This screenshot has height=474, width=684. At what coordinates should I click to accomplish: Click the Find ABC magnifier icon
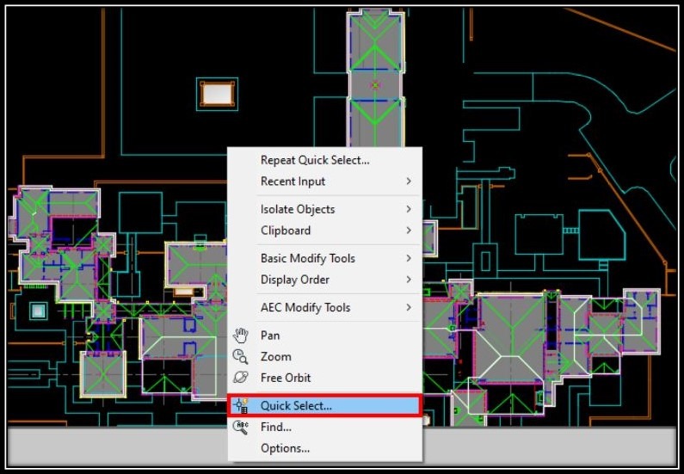pos(240,427)
